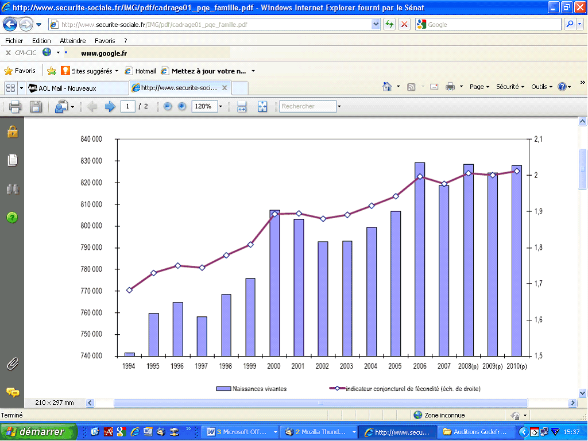Click the security lock icon in sidebar
This screenshot has height=441, width=588.
pos(13,132)
